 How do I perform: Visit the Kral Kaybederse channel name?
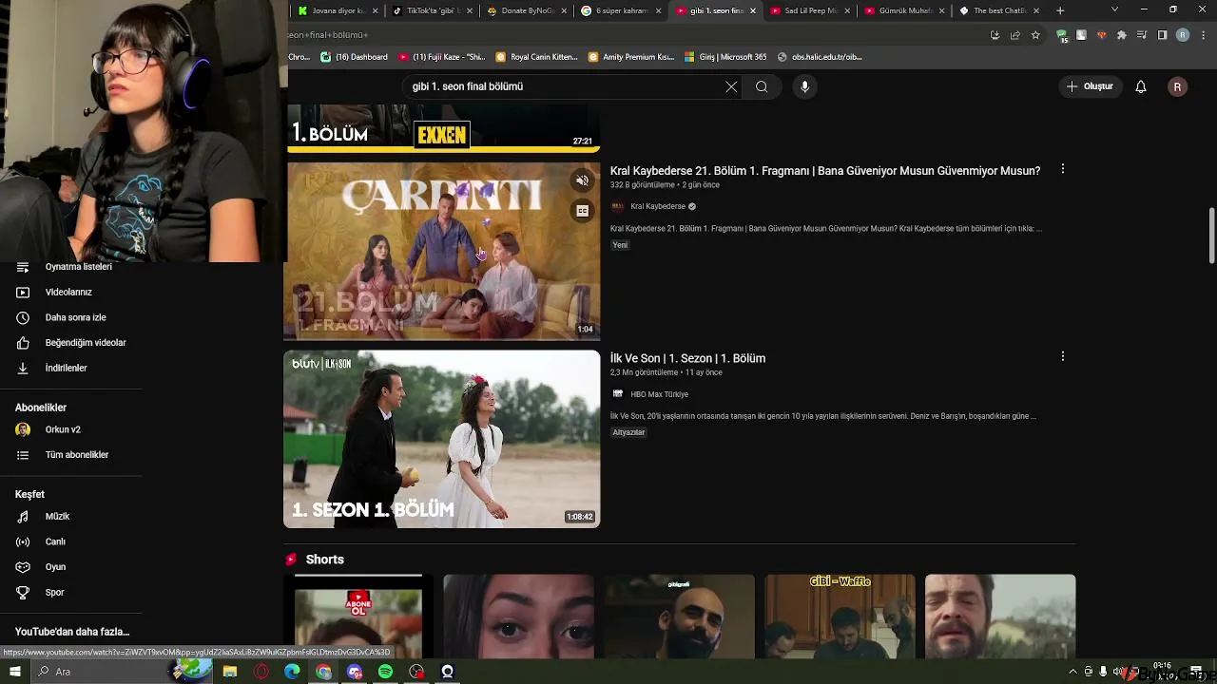658,206
